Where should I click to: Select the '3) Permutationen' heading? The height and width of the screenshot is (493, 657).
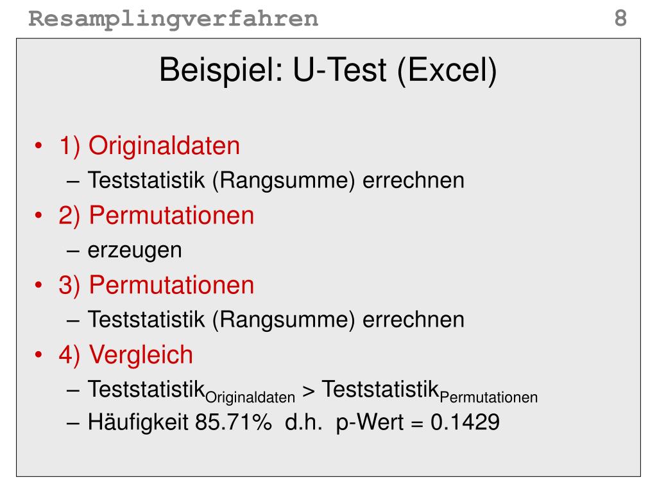point(157,285)
